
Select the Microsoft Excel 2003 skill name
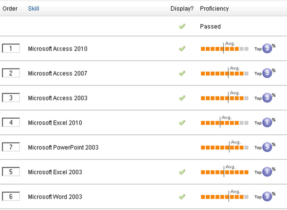click(55, 172)
